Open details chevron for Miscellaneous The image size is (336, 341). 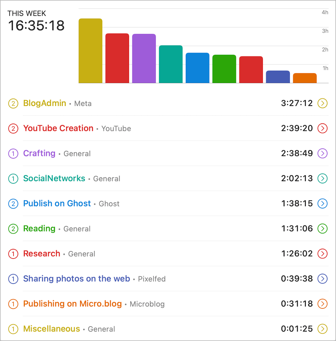coord(322,329)
